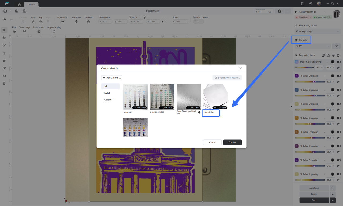Open the 20W Fiber laser dropdown
343x206 pixels.
(303, 17)
